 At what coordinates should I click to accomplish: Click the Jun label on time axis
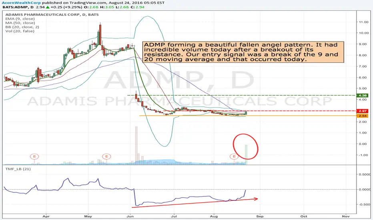pyautogui.click(x=130, y=216)
